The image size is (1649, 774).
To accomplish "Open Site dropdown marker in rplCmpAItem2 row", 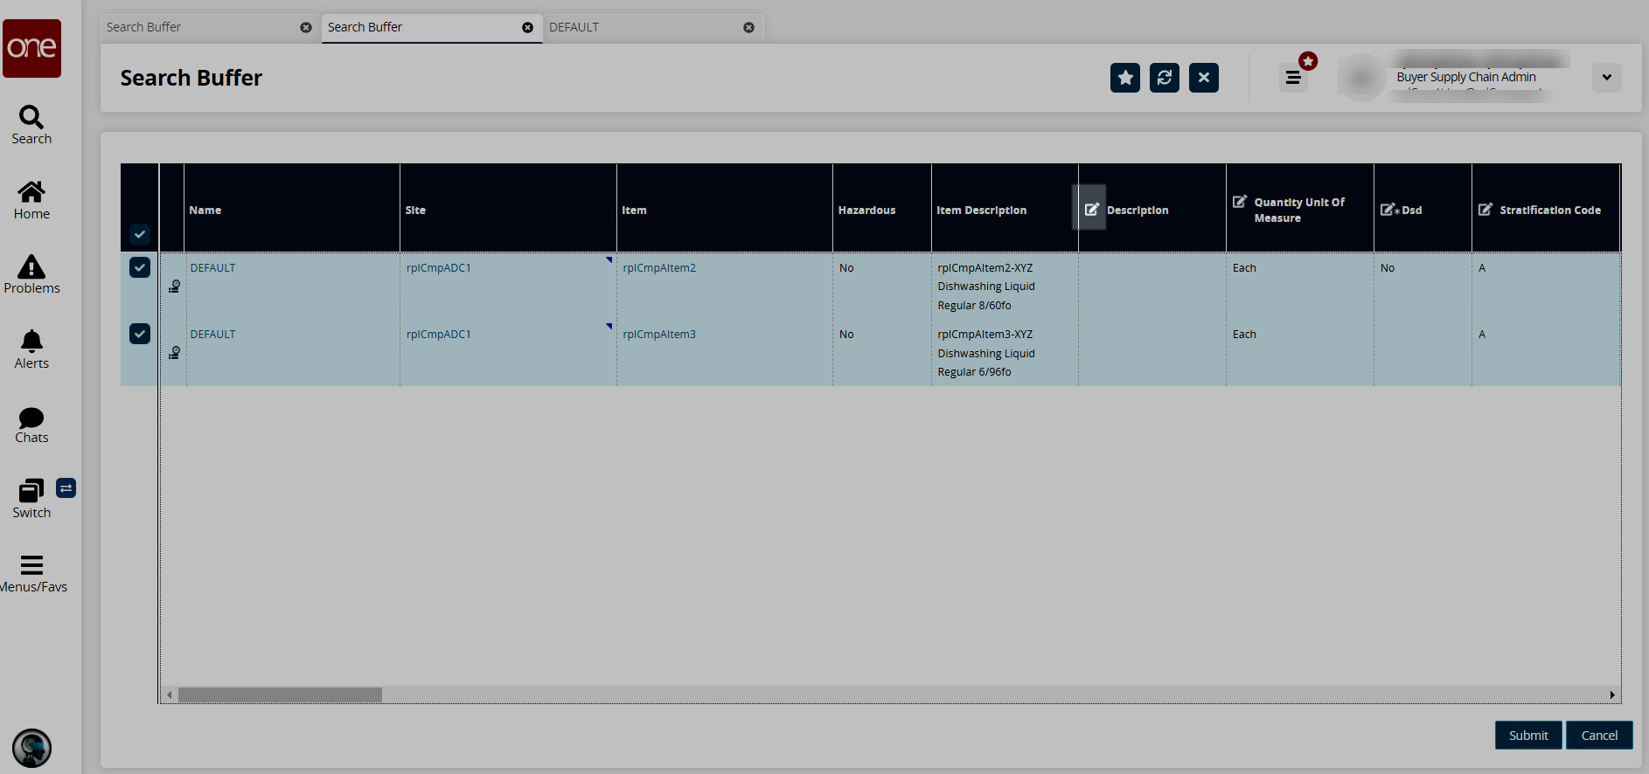I will (609, 259).
